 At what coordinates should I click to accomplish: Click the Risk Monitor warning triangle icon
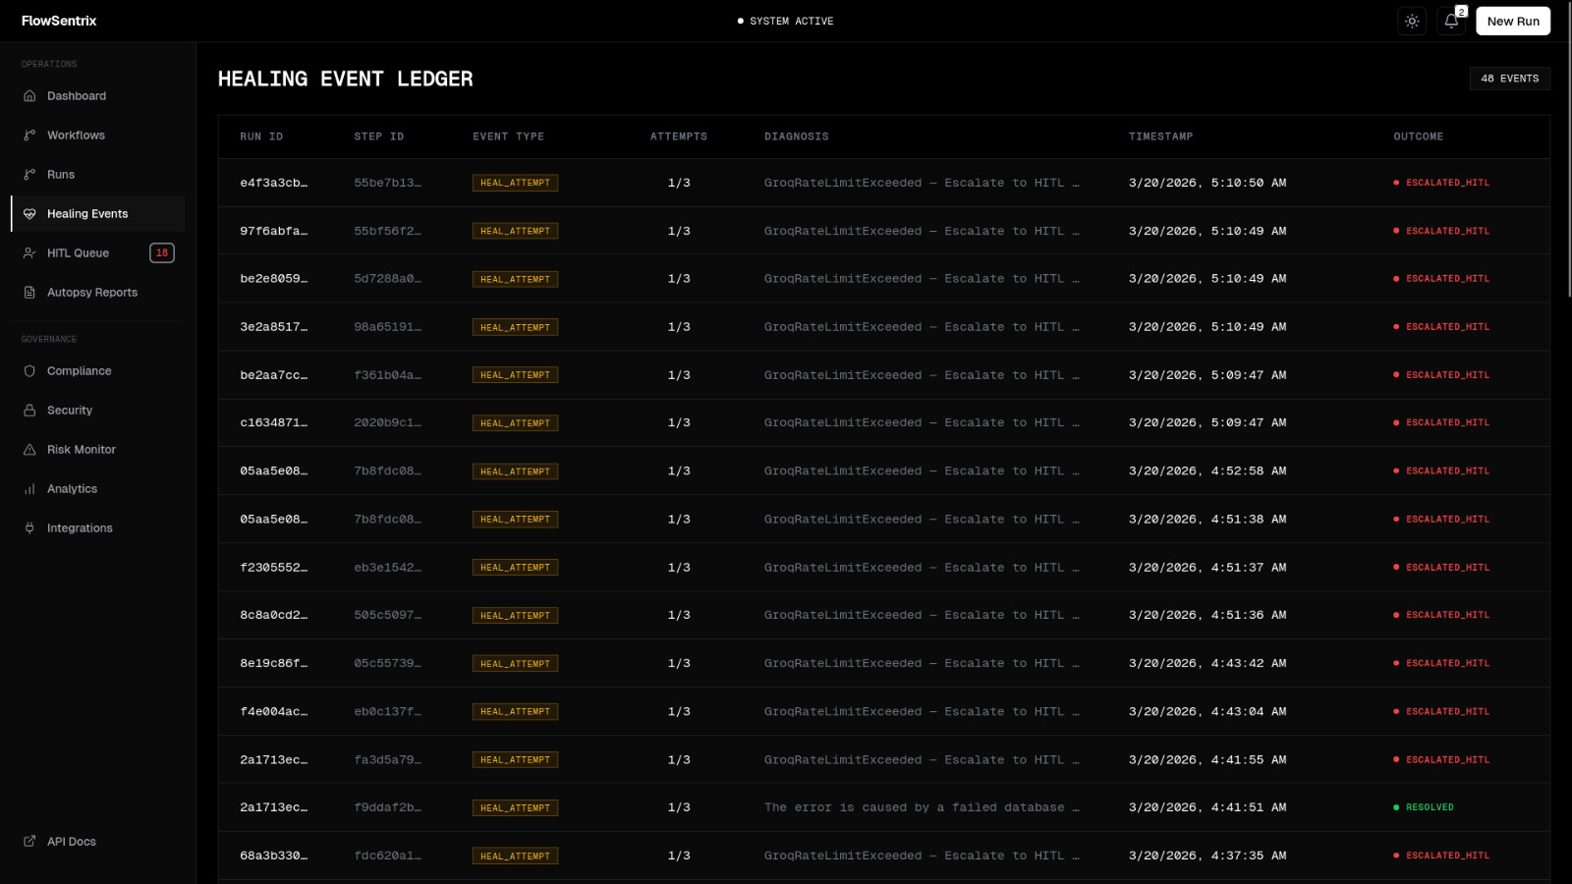[x=29, y=450]
